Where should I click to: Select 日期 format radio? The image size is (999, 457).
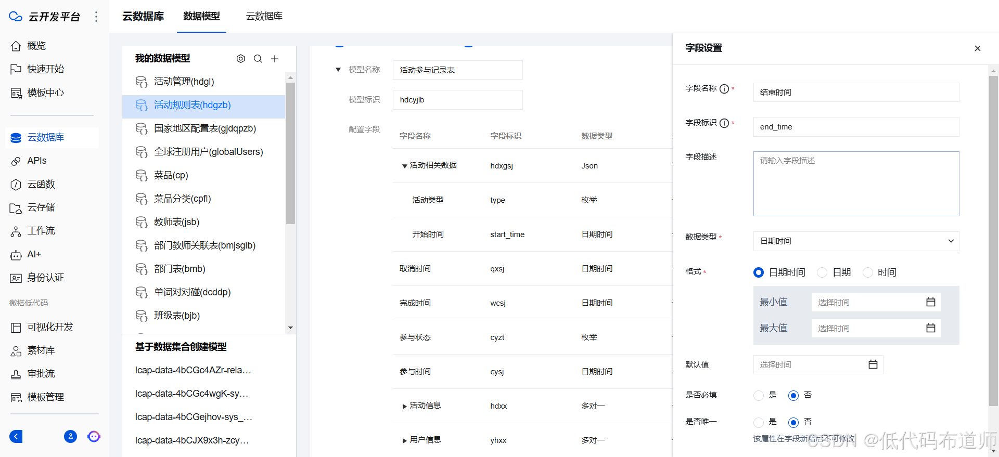coord(822,272)
